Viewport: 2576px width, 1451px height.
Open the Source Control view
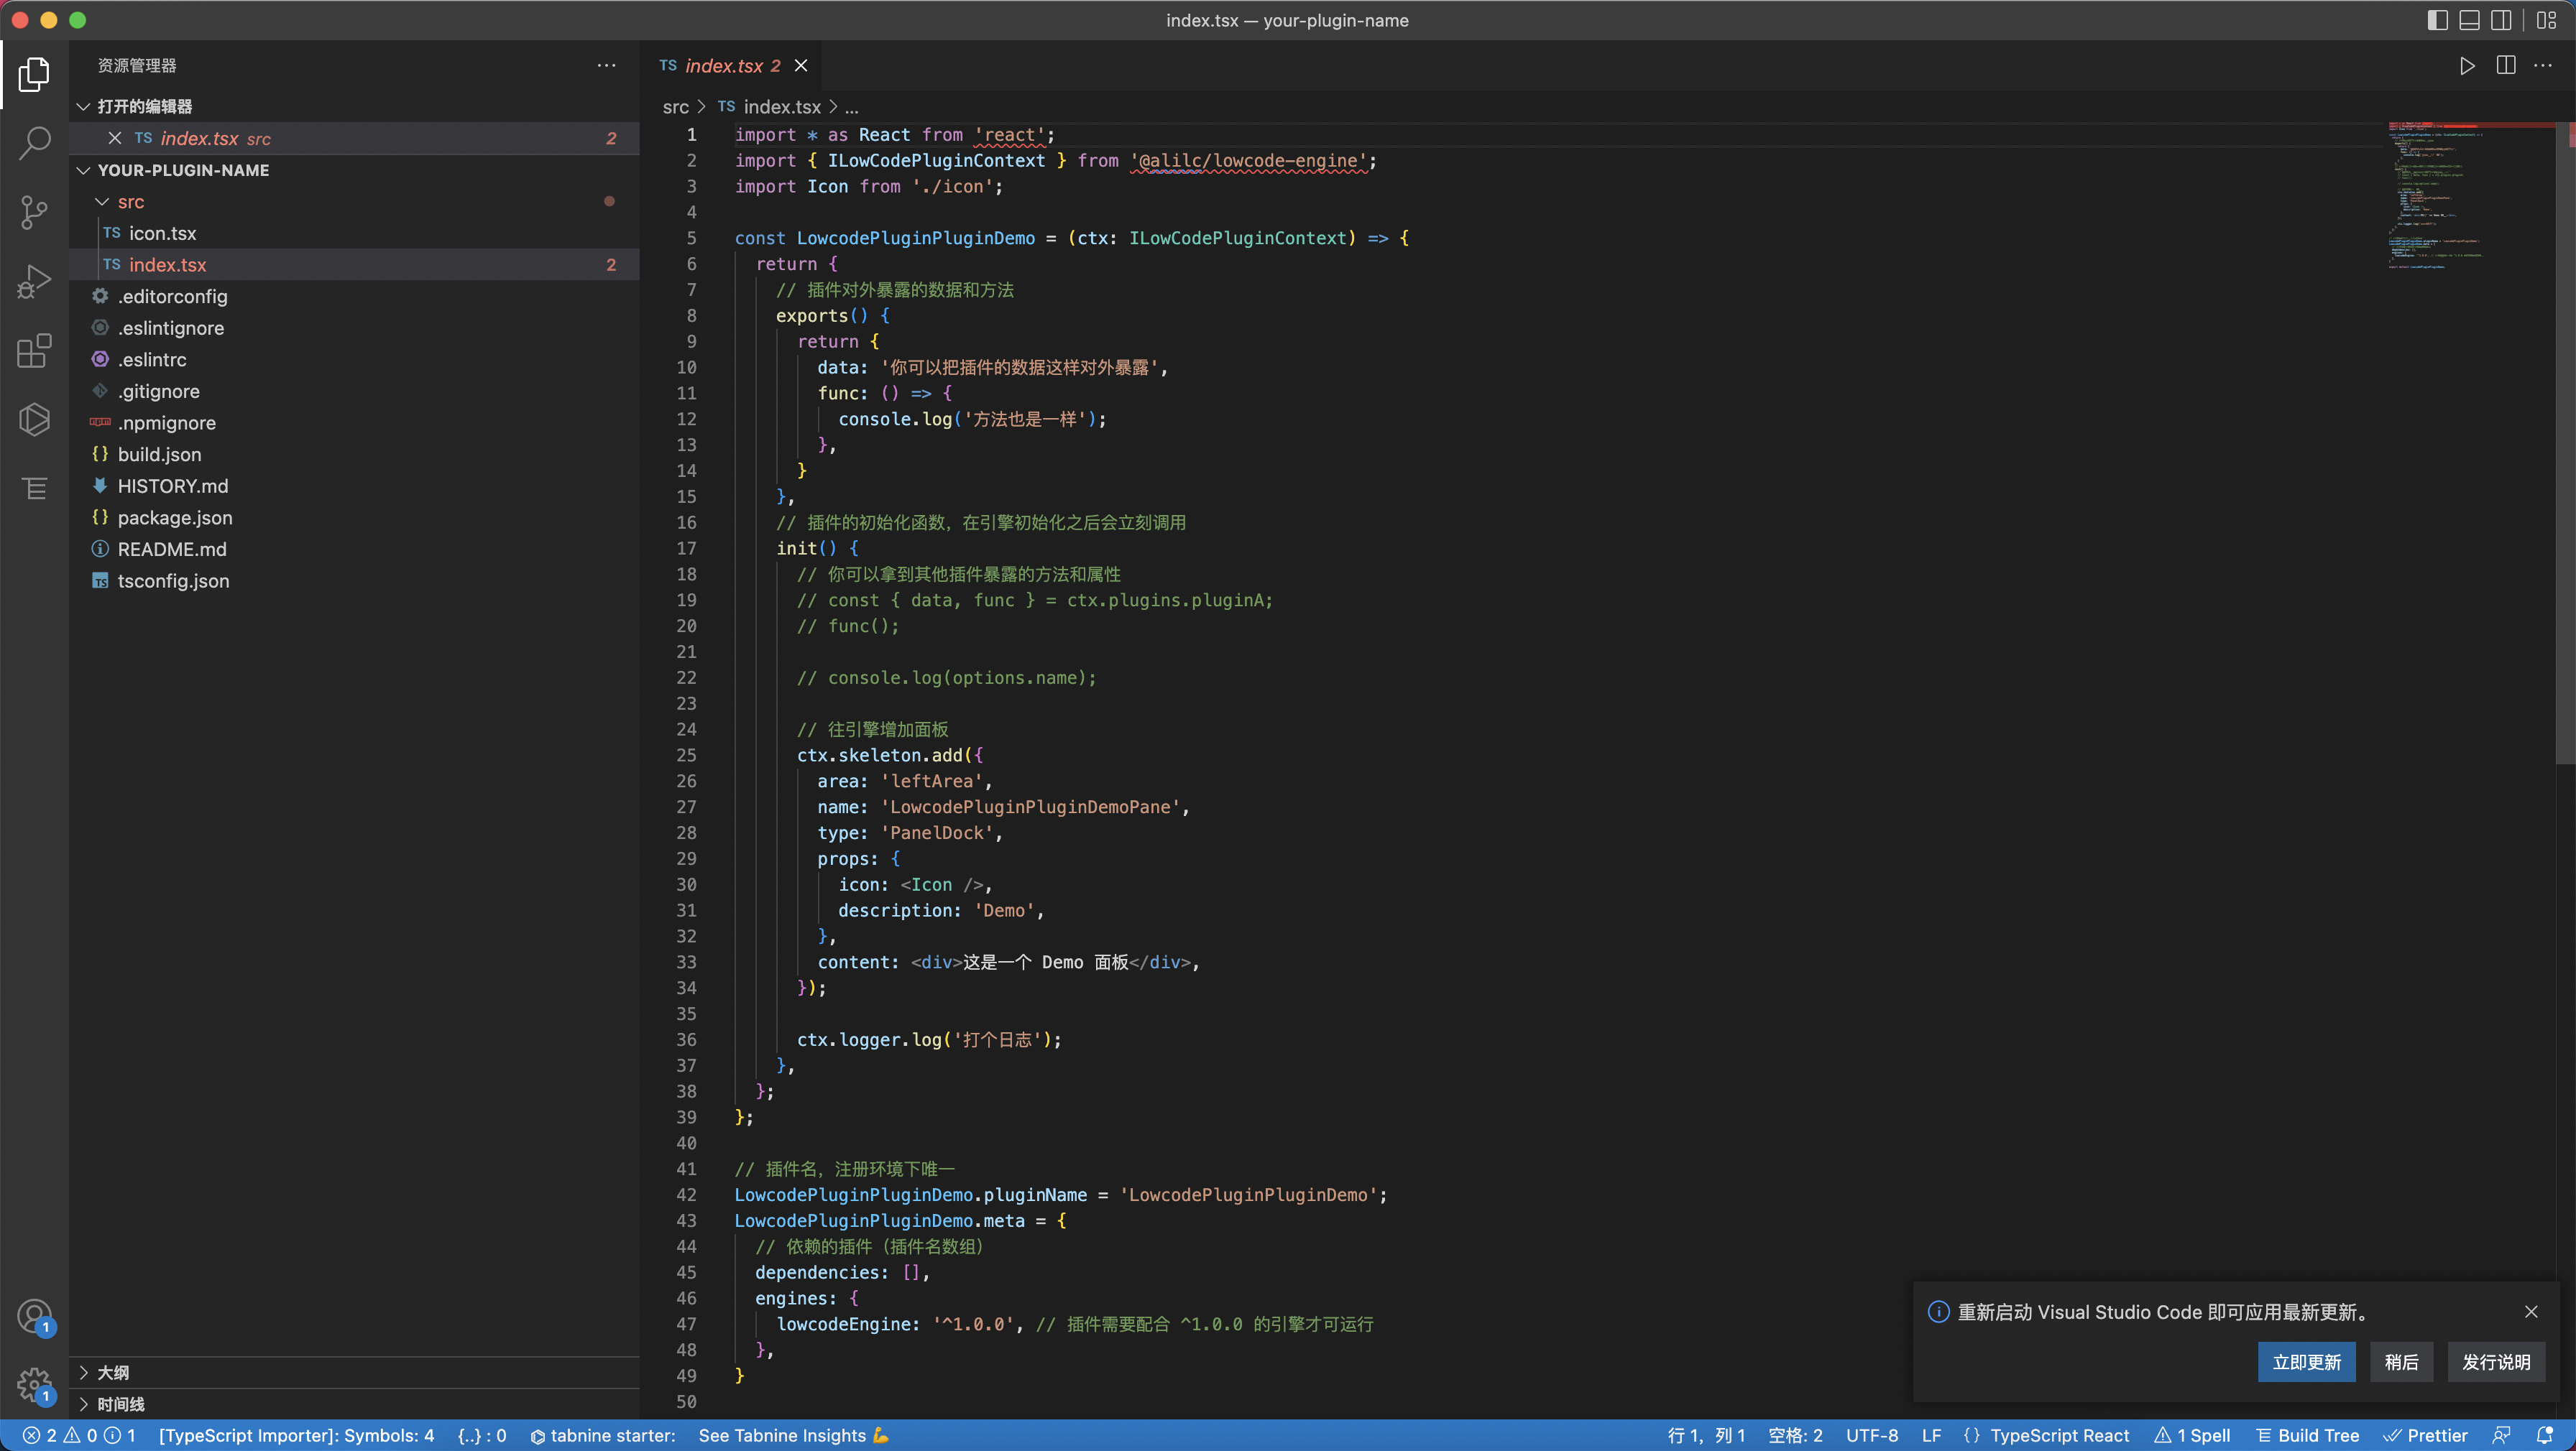click(x=34, y=212)
